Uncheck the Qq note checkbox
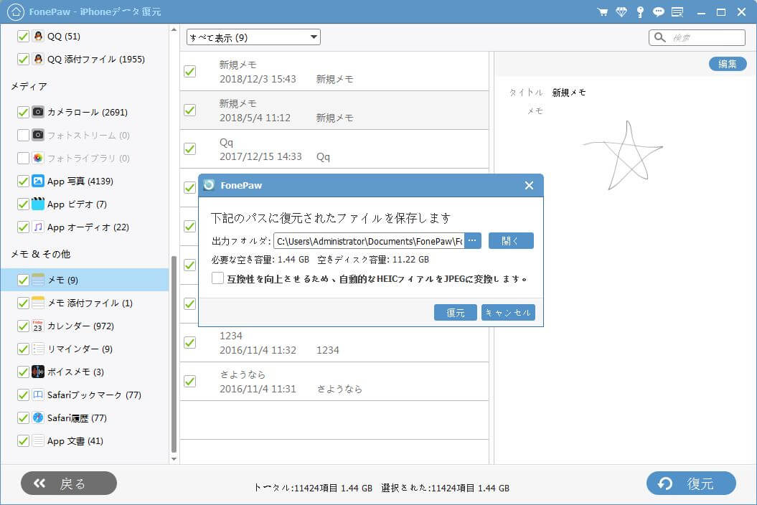Screen dimensions: 757x505 point(189,148)
